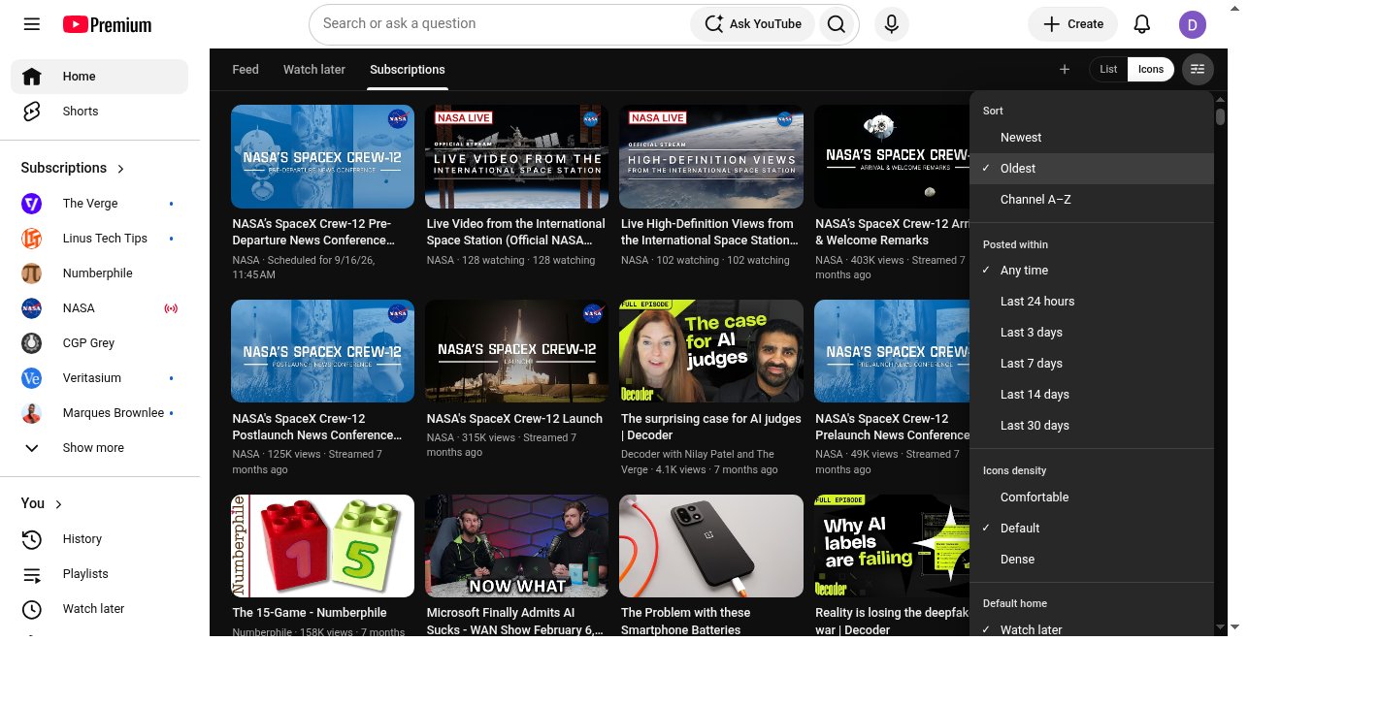Open Shorts label in the sidebar
The width and height of the screenshot is (1380, 706).
[81, 112]
